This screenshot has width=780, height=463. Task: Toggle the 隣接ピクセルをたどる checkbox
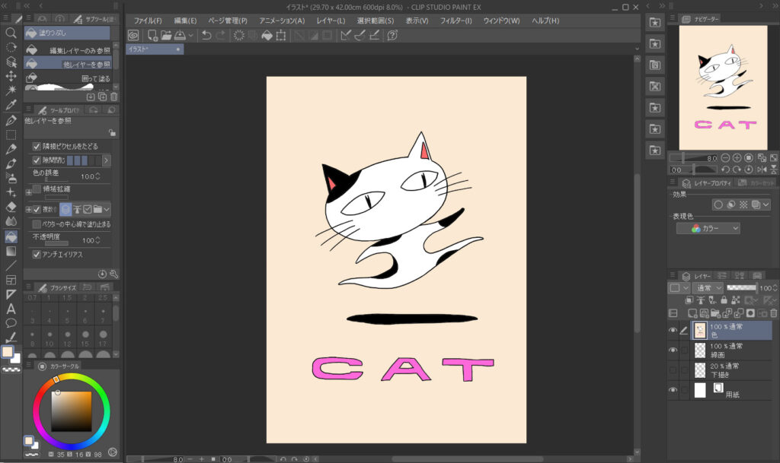(x=37, y=146)
